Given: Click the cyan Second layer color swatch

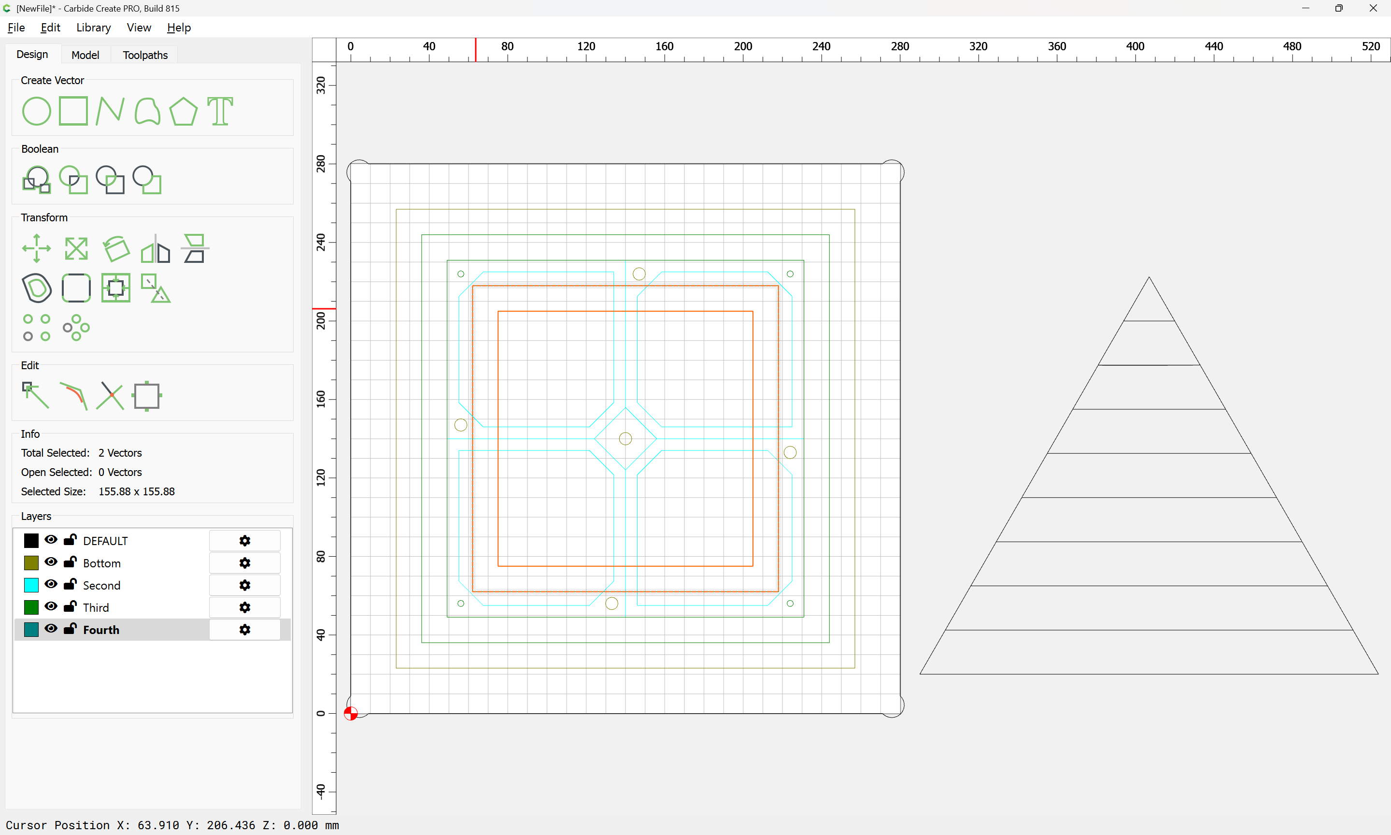Looking at the screenshot, I should pyautogui.click(x=31, y=585).
